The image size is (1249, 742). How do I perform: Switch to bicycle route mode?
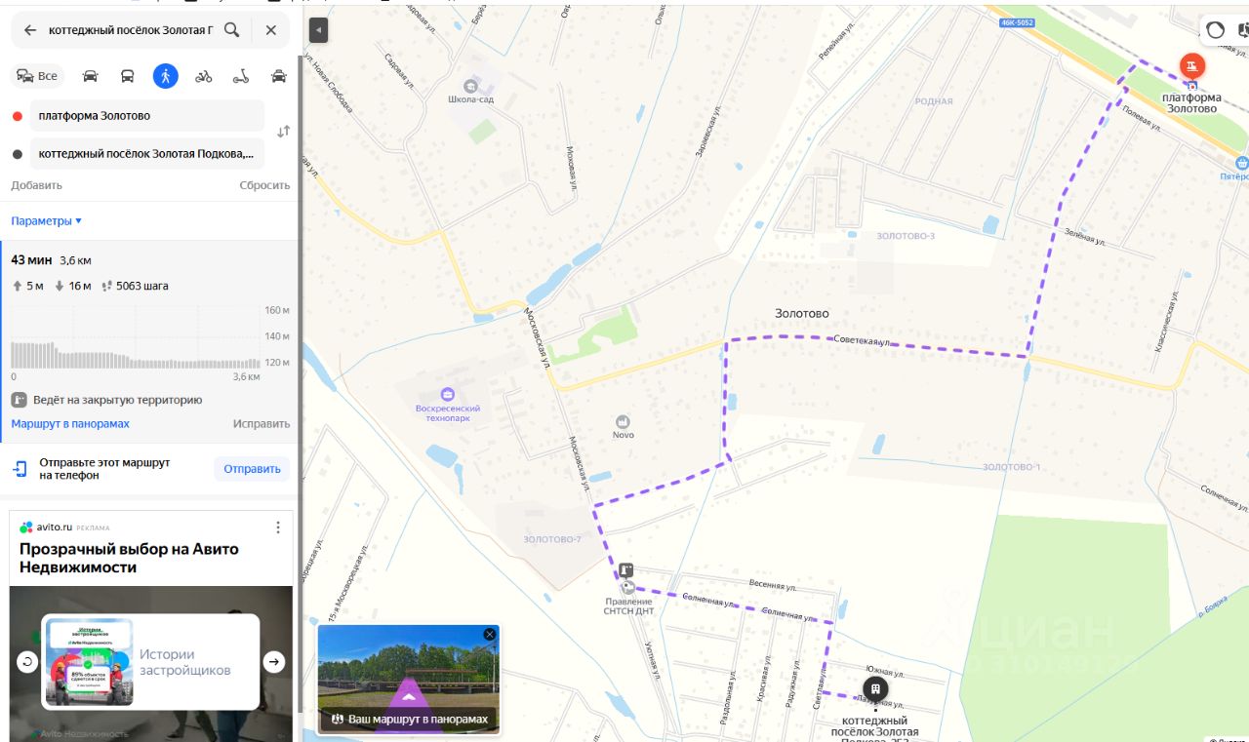(203, 76)
